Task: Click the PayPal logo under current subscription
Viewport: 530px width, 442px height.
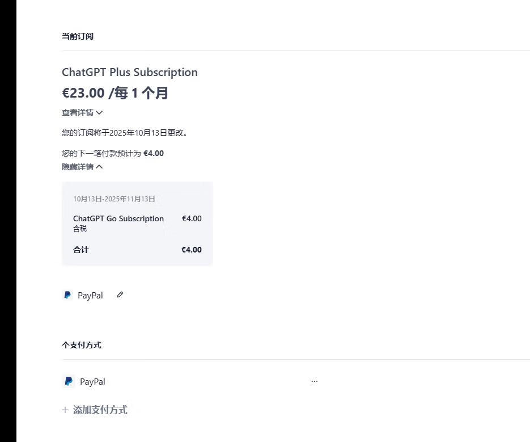Action: 67,295
